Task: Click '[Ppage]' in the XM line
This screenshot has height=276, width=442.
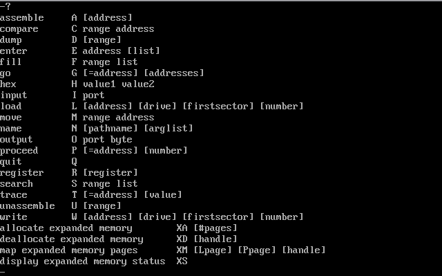Action: pyautogui.click(x=256, y=250)
